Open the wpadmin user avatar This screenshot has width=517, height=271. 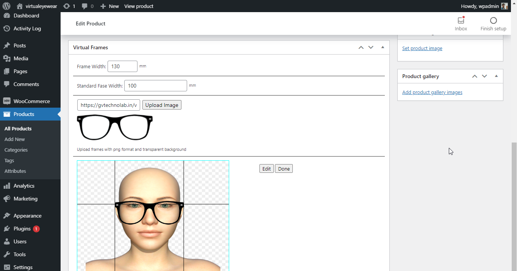click(x=504, y=6)
